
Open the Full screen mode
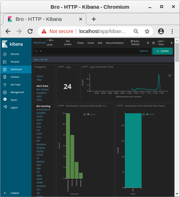coord(68,43)
